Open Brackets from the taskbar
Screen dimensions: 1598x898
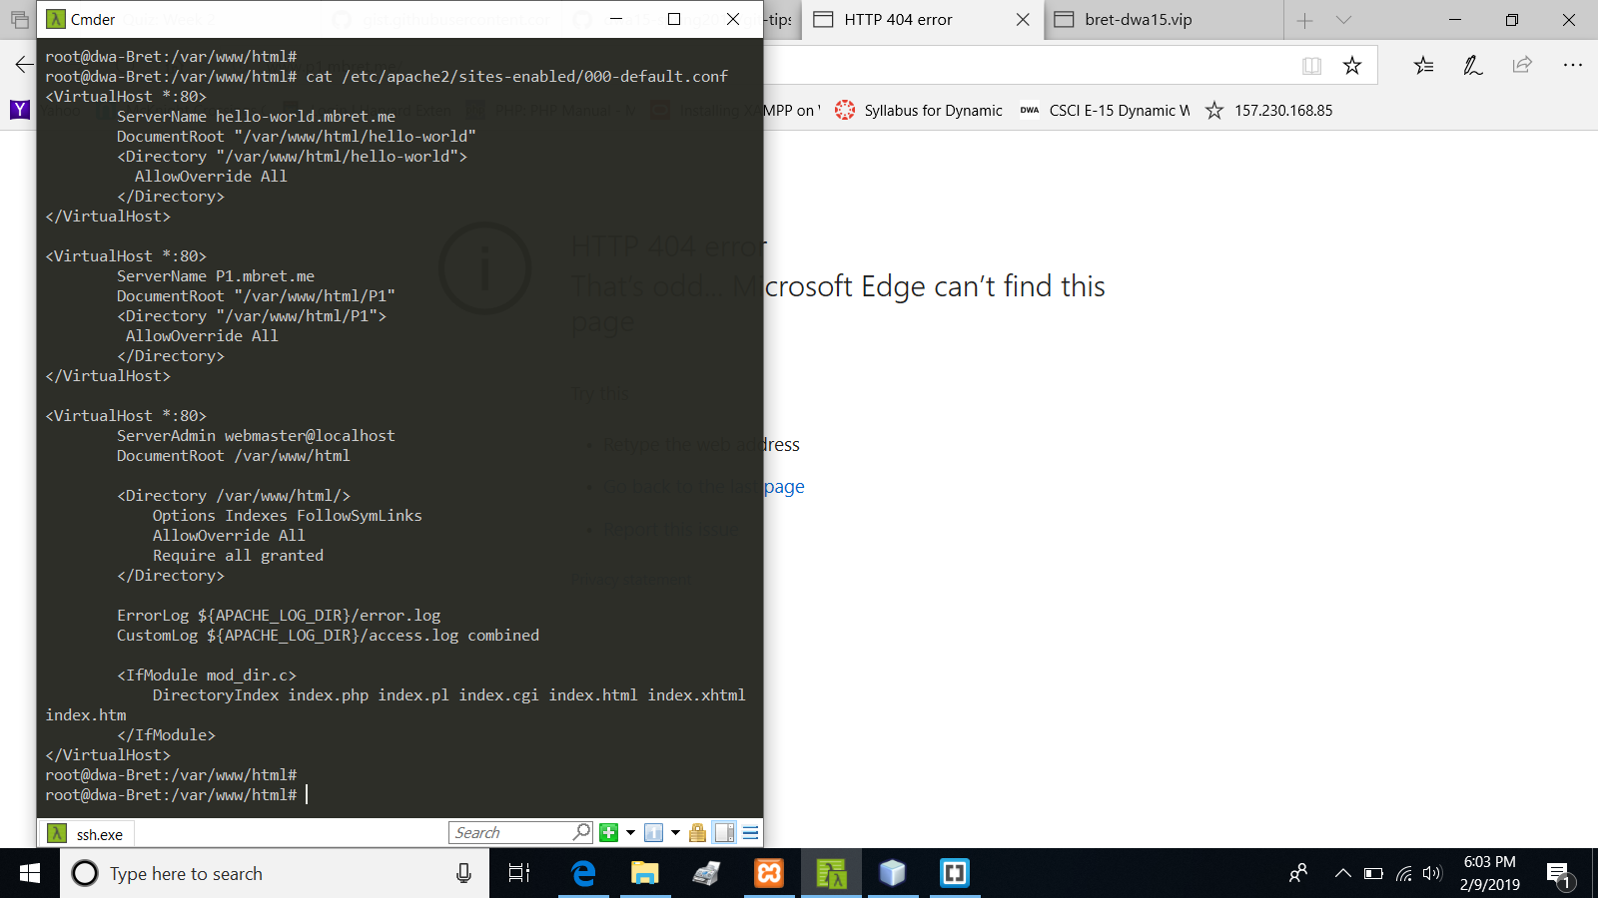(x=954, y=873)
